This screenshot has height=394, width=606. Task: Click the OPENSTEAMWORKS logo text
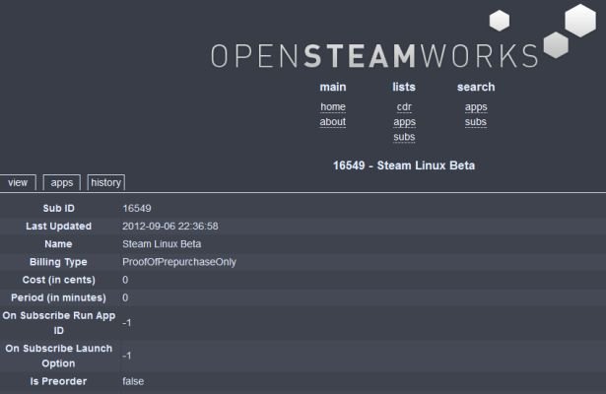point(374,55)
